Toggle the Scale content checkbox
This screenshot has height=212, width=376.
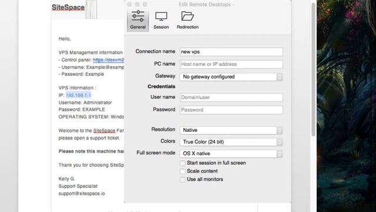pyautogui.click(x=183, y=171)
